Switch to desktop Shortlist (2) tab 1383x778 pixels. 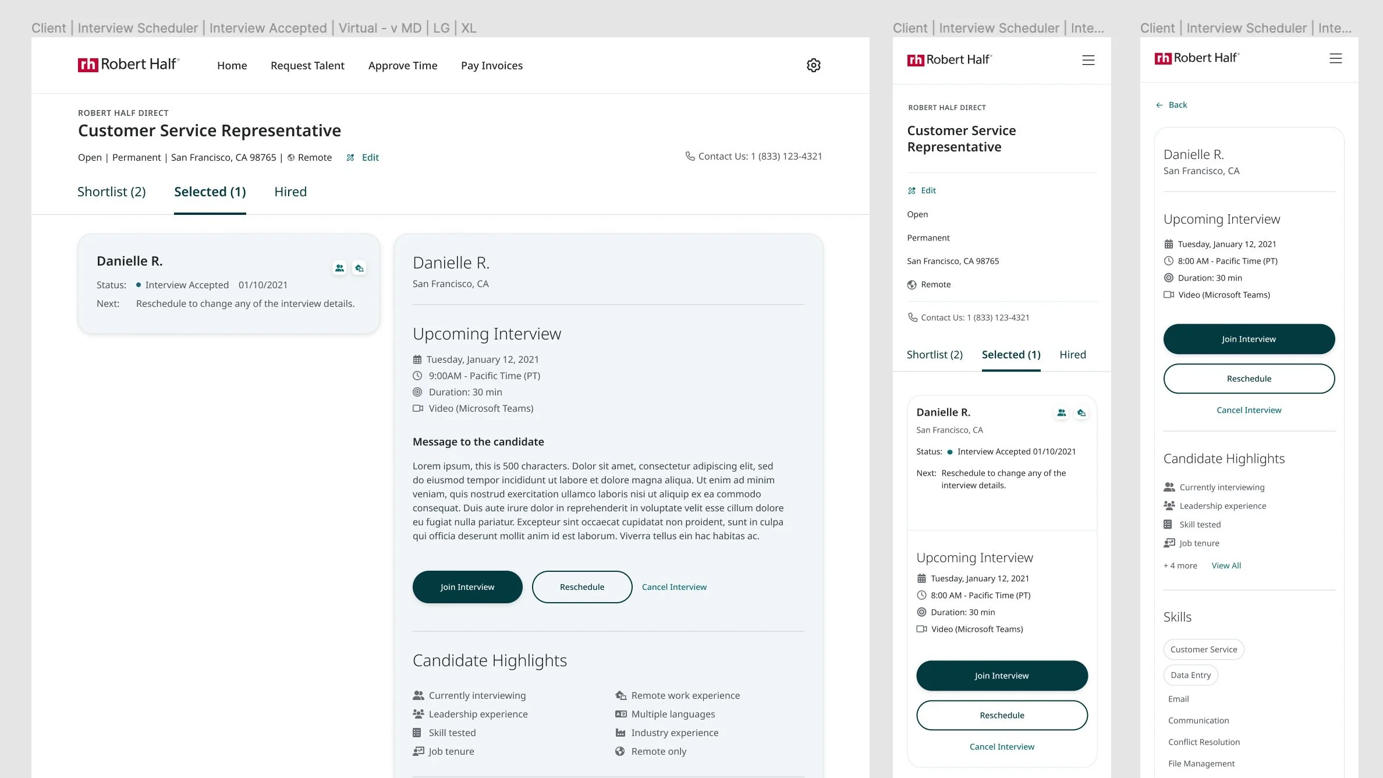pos(111,192)
